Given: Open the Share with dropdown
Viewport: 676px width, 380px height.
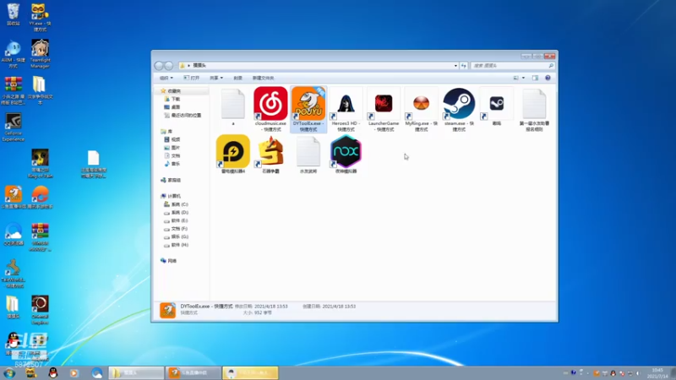Looking at the screenshot, I should click(x=216, y=78).
